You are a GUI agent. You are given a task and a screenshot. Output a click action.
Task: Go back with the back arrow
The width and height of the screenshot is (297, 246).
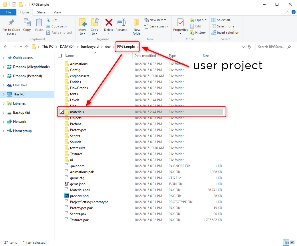(x=6, y=47)
